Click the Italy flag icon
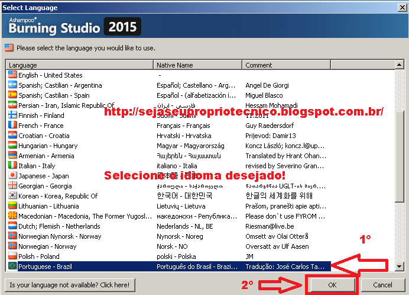 tap(12, 165)
